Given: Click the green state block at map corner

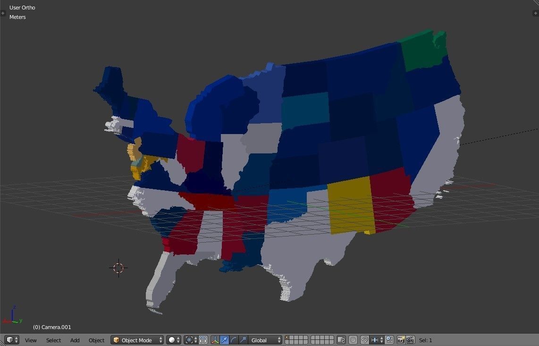Looking at the screenshot, I should click(423, 51).
